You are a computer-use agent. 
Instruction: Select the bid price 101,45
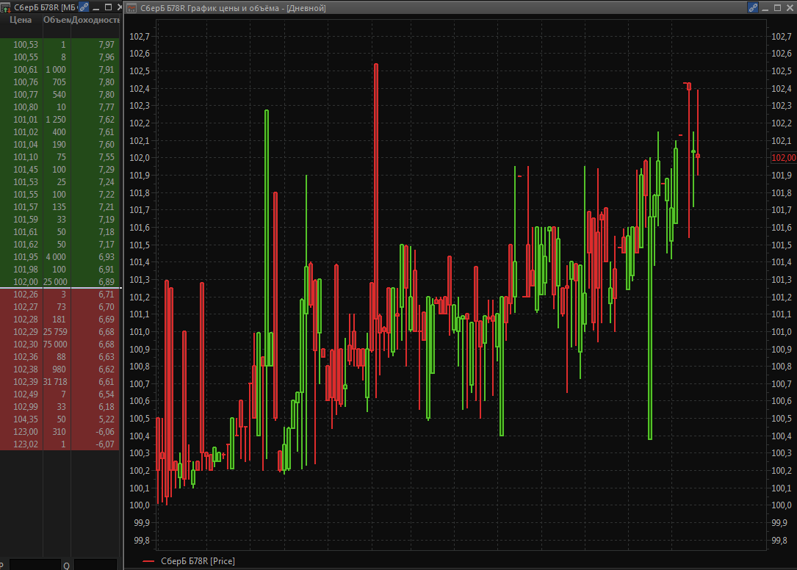26,170
